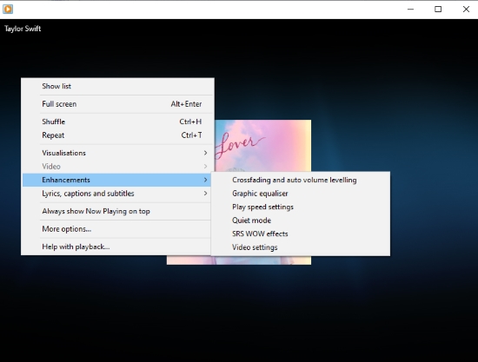478x362 pixels.
Task: Toggle Shuffle in the context menu
Action: [117, 122]
